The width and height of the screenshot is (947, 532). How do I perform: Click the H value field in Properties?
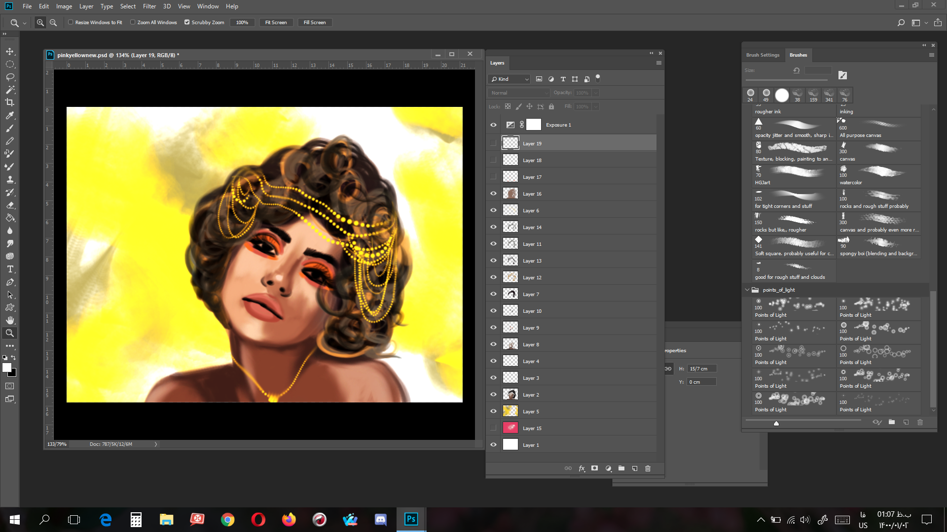[x=702, y=368]
